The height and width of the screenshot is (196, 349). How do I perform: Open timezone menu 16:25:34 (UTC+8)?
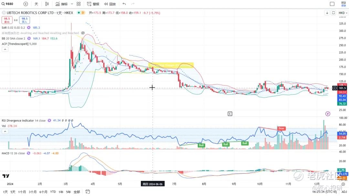click(324, 192)
